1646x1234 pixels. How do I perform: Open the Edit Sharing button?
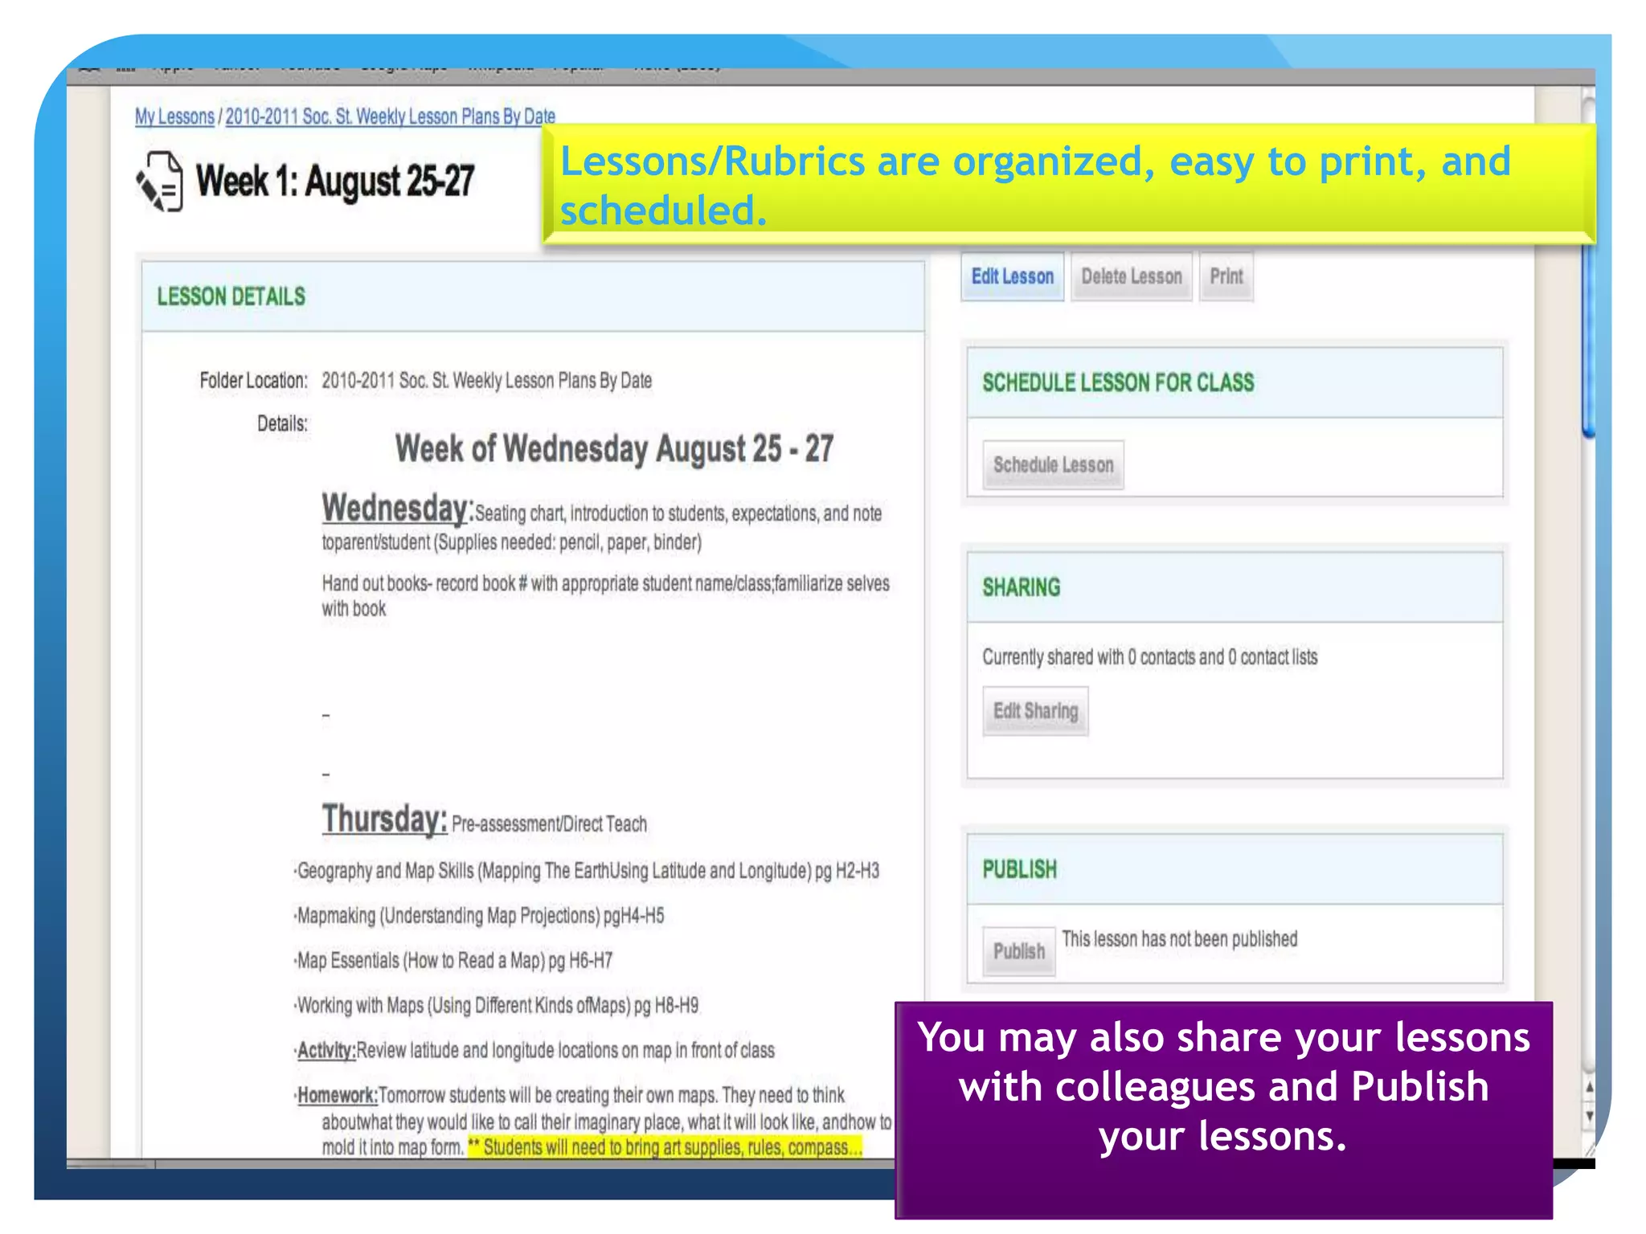coord(1035,711)
